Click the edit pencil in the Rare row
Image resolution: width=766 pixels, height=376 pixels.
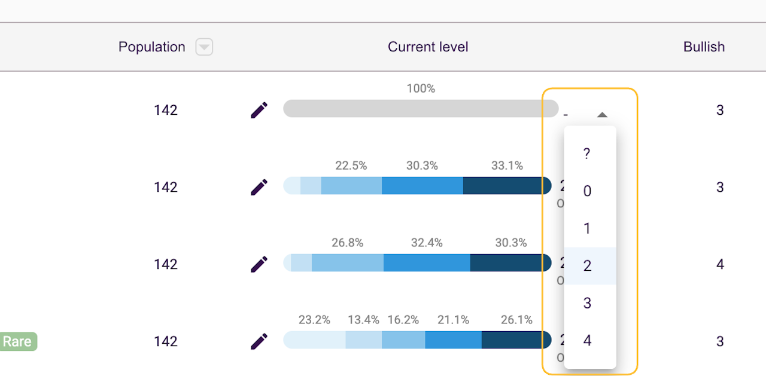click(x=259, y=341)
